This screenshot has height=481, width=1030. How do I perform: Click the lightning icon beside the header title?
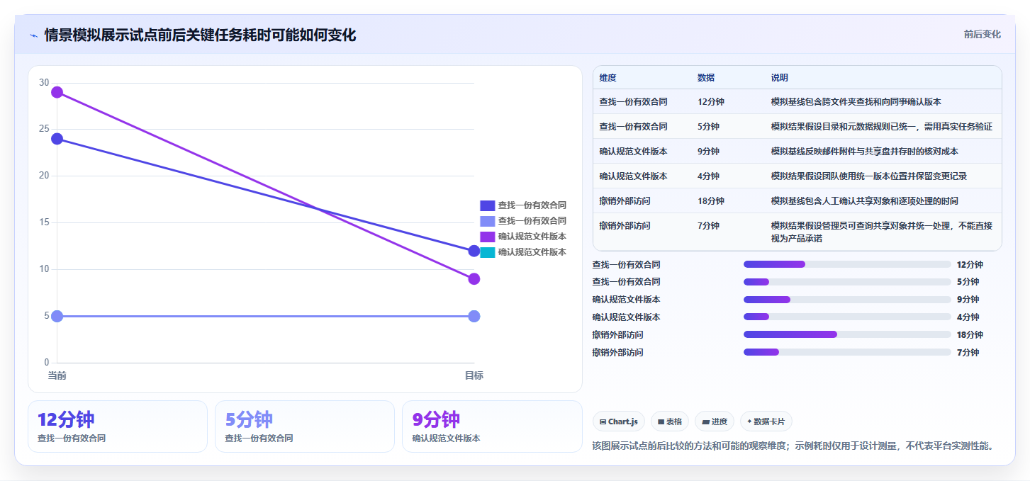pos(33,35)
